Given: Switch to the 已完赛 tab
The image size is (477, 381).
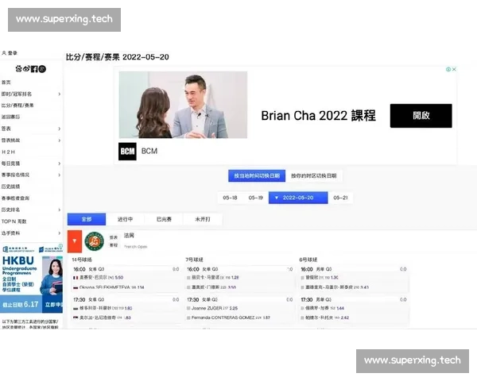Looking at the screenshot, I should coord(164,219).
